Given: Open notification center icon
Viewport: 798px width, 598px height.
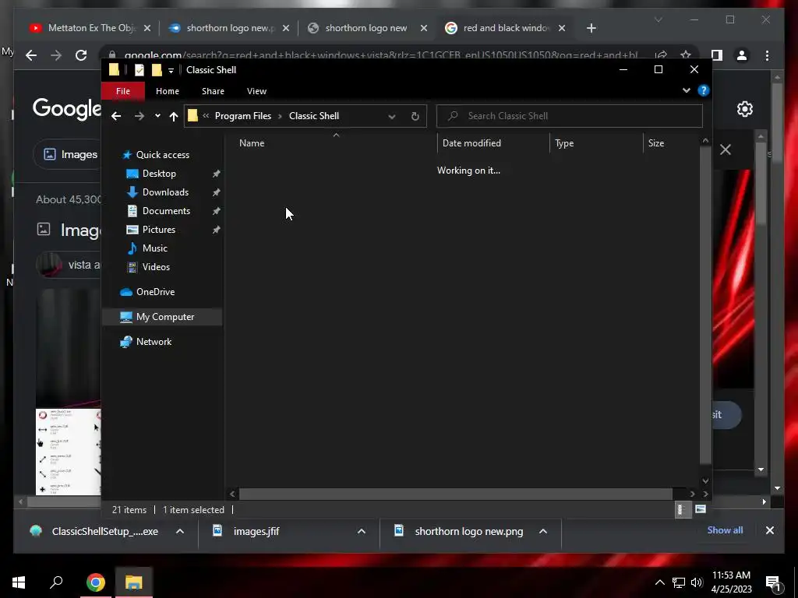Looking at the screenshot, I should pos(773,583).
